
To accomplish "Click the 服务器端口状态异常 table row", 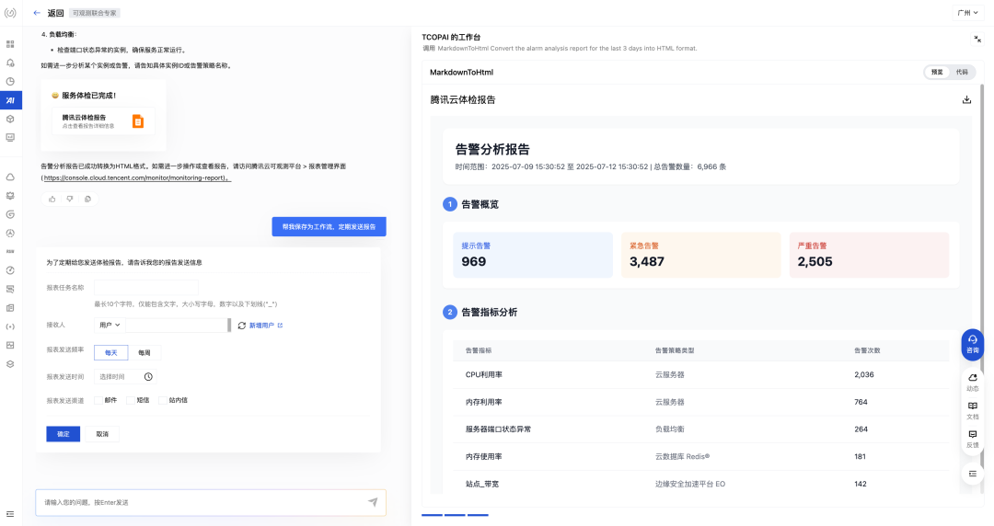I will click(x=701, y=429).
